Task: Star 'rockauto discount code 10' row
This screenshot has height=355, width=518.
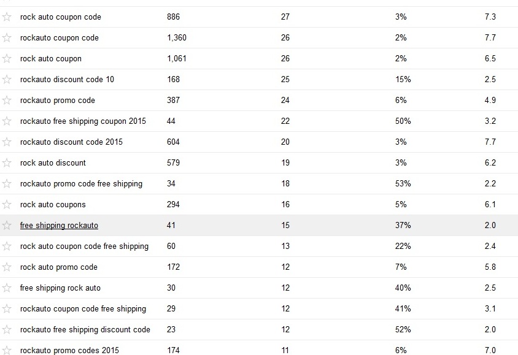Action: [7, 80]
